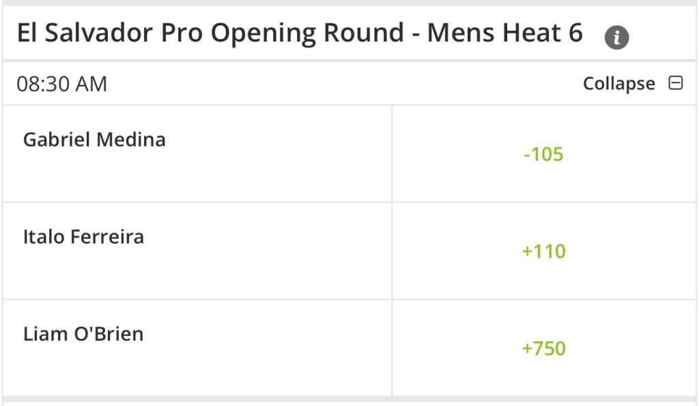Select the +750 odds for Liam O'Brien
The height and width of the screenshot is (406, 699).
tap(543, 349)
